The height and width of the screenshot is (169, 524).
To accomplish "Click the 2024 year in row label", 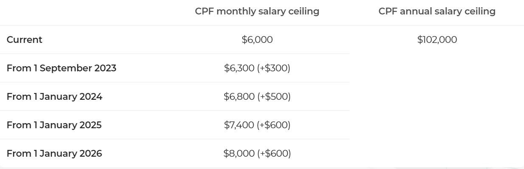I will 91,97.
